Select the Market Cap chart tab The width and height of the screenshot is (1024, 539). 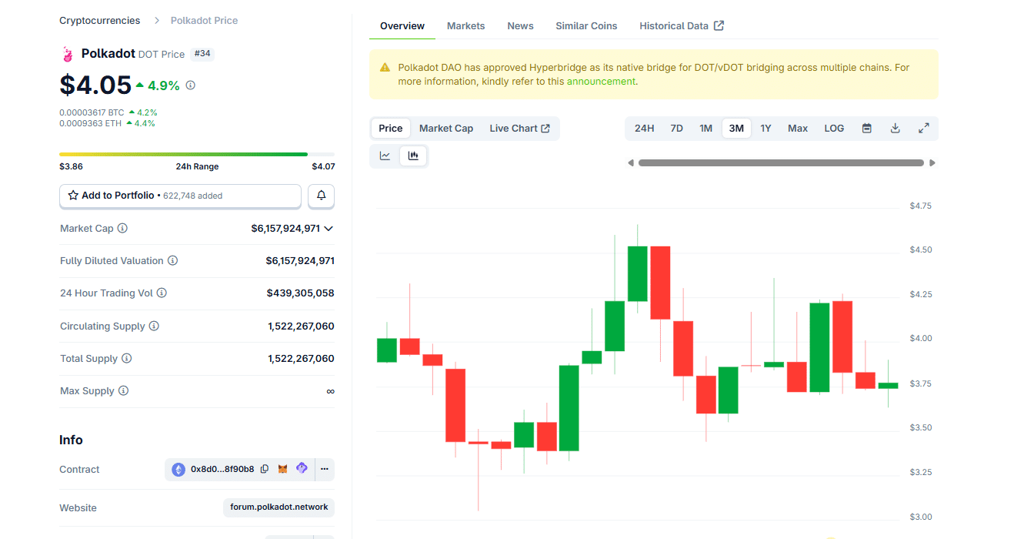(446, 129)
